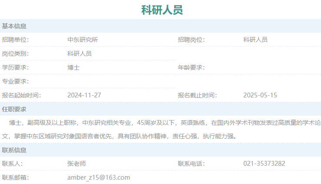Image resolution: width=321 pixels, height=184 pixels.
Task: Select the 基本信息 section header
Action: [x=14, y=26]
